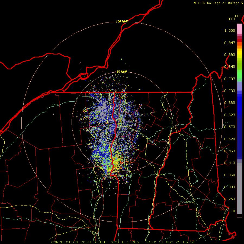Click the 0.307 scale value

click(230, 187)
